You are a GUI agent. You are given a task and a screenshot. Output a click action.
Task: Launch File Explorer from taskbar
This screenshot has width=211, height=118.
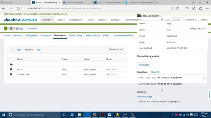coord(79,115)
